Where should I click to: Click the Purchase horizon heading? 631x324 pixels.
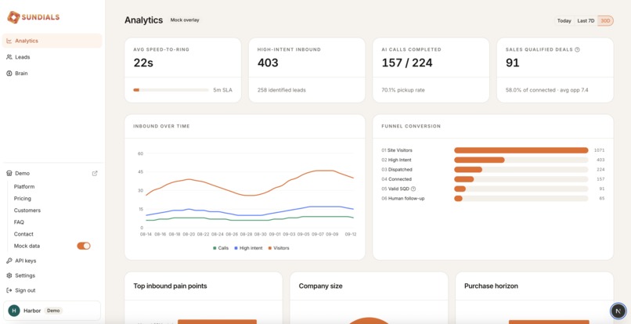coord(491,286)
